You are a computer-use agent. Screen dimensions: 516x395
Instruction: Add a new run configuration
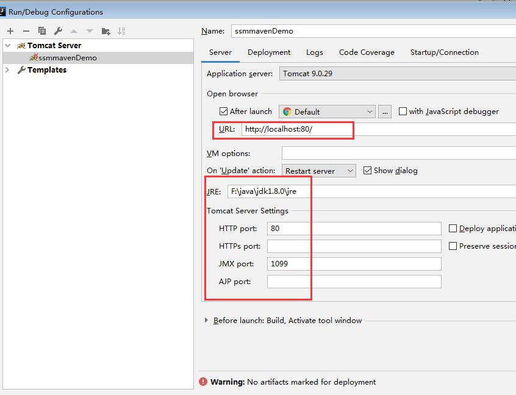10,31
